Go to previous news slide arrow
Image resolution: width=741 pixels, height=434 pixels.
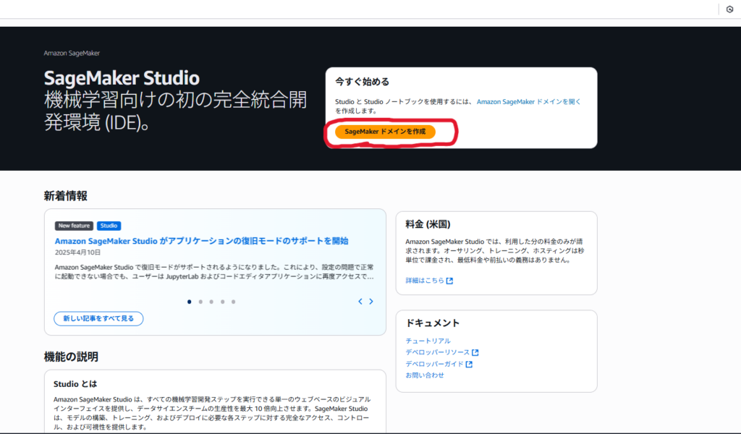click(x=360, y=302)
